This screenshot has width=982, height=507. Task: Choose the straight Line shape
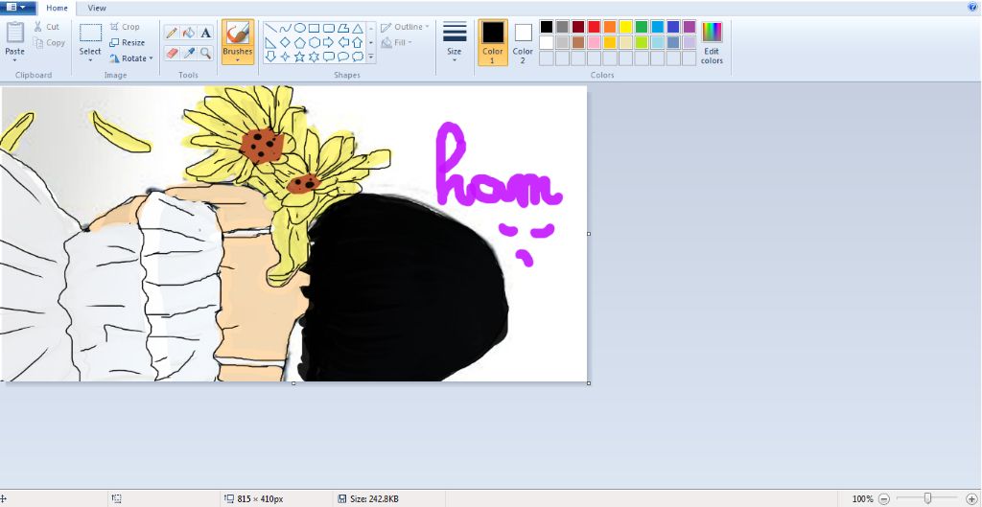[x=270, y=28]
